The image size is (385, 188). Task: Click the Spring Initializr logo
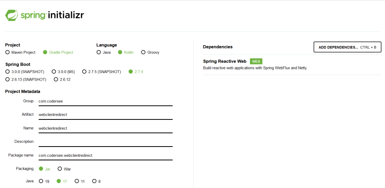click(x=44, y=15)
